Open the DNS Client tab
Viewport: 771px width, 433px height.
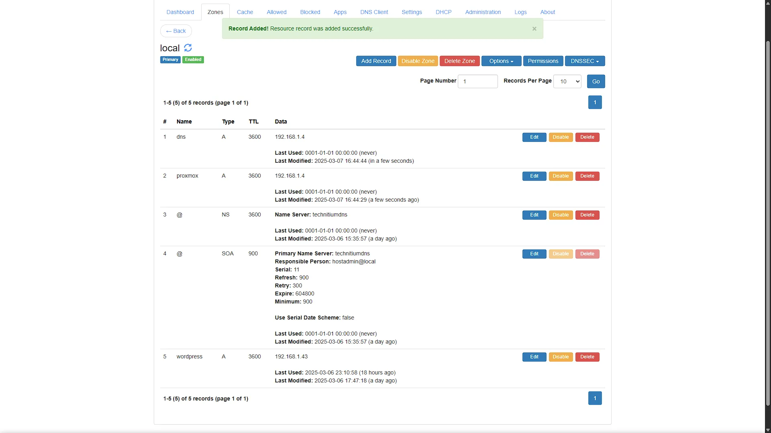click(374, 12)
